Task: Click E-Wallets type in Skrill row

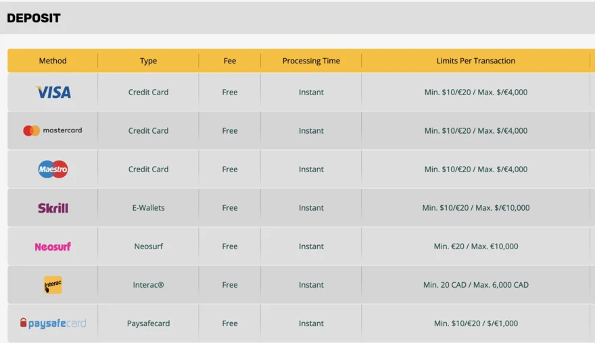Action: click(x=148, y=208)
